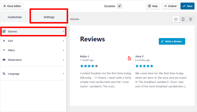Select mobile preview icon
197x112 pixels.
pos(191,19)
